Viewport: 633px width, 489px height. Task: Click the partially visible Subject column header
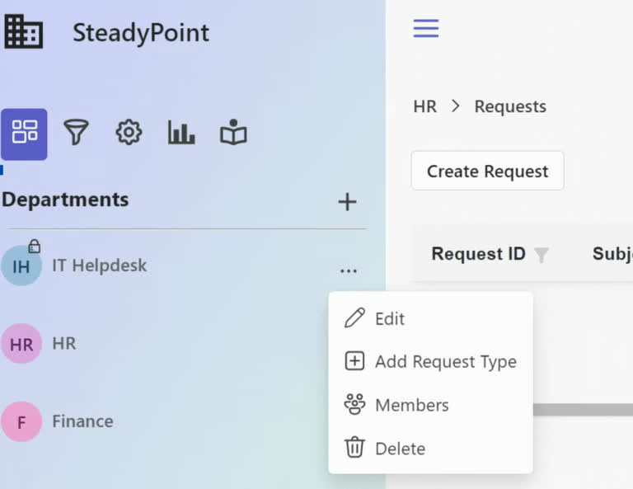(612, 254)
